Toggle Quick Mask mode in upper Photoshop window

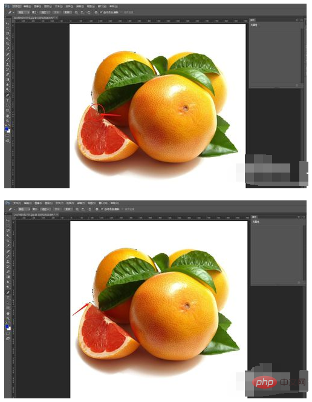pos(7,136)
